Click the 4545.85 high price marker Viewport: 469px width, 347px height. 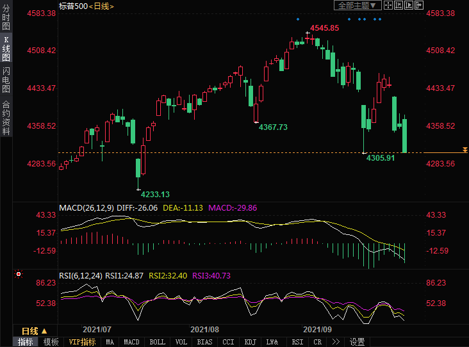click(325, 28)
